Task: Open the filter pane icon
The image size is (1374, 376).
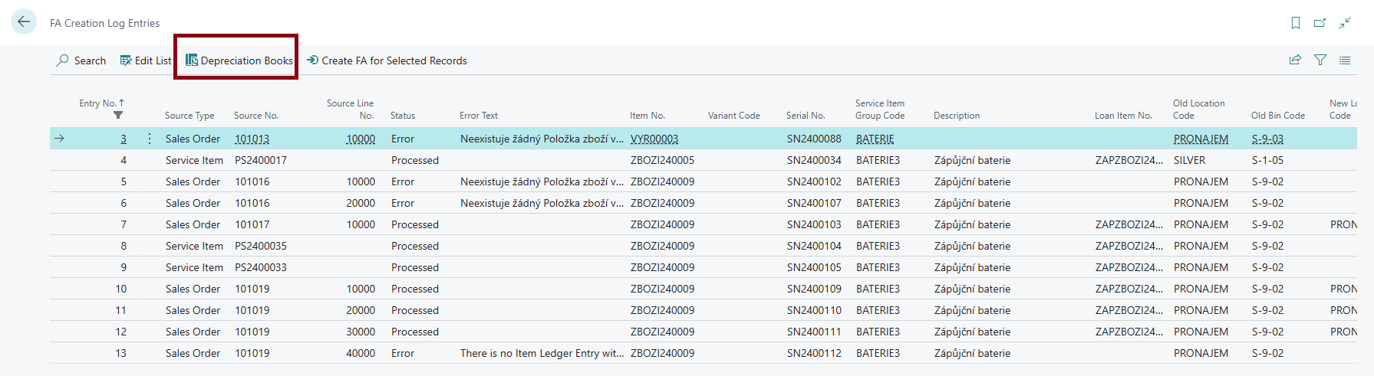Action: click(1320, 60)
